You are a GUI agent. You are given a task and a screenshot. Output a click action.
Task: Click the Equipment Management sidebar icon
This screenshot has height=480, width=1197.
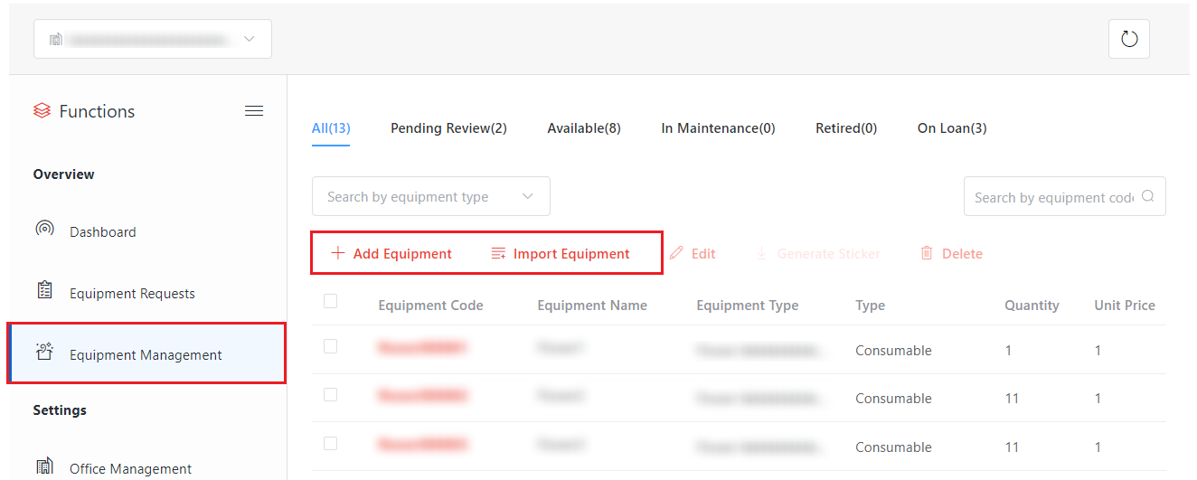tap(44, 353)
